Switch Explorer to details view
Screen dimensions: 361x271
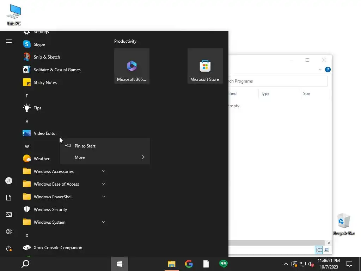click(319, 250)
